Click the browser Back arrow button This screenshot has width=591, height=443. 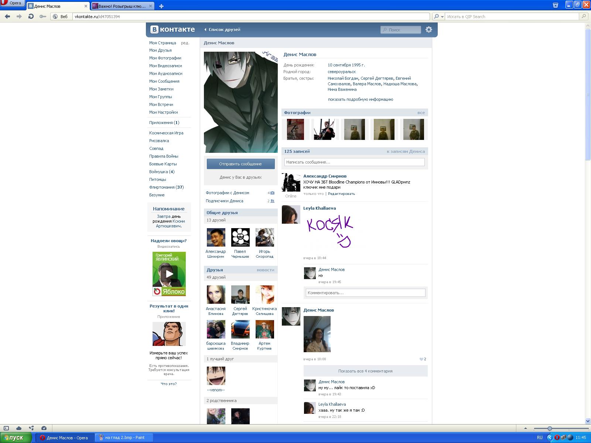(7, 16)
